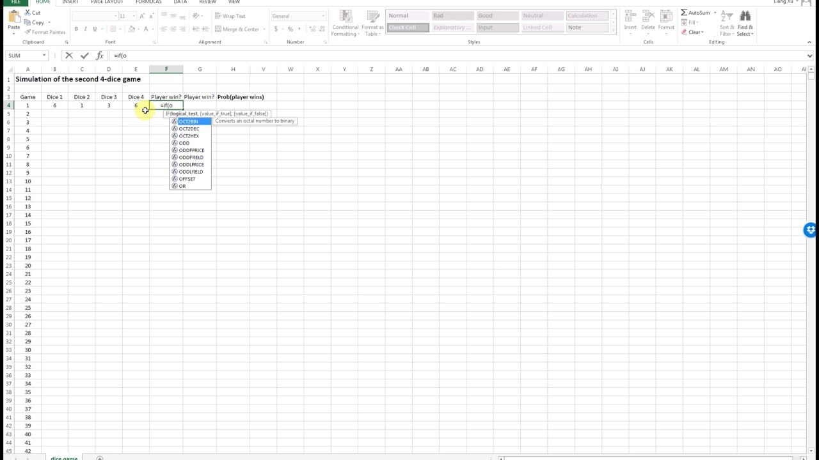This screenshot has width=819, height=460.
Task: Click in the formula bar input
Action: coord(457,56)
